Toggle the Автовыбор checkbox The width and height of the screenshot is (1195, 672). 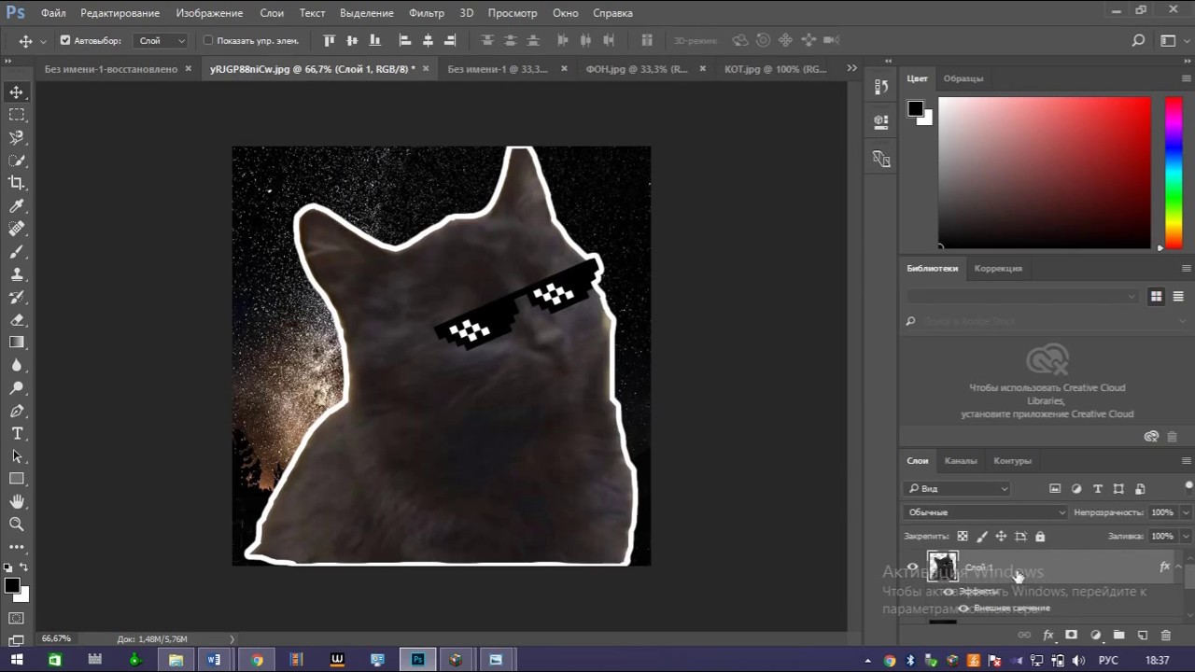pos(65,41)
